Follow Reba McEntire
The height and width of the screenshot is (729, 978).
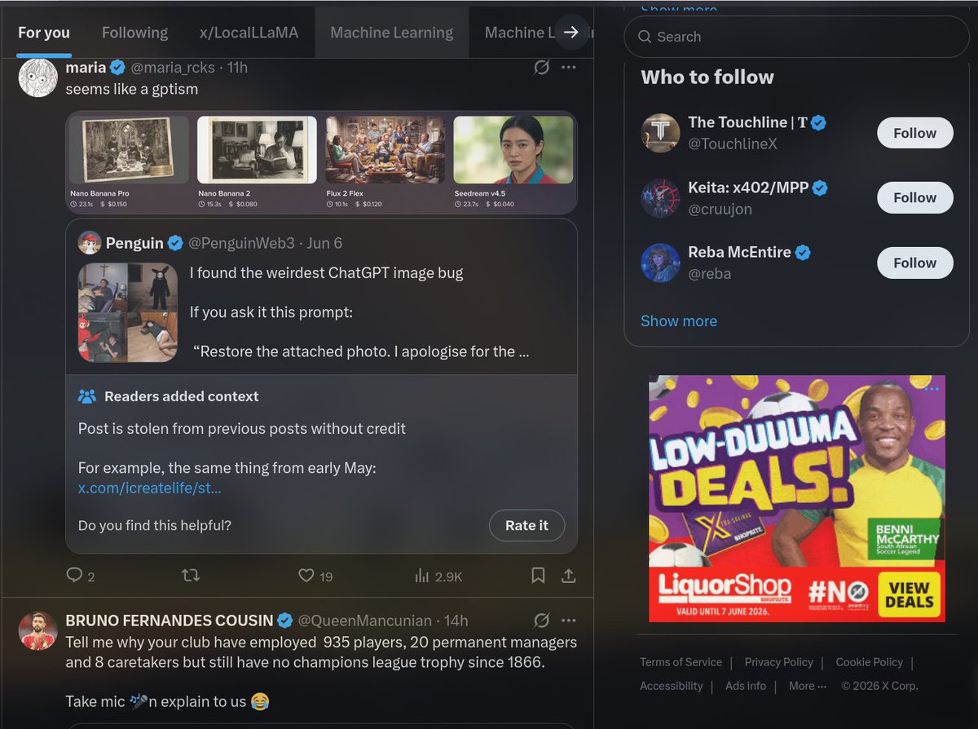914,263
